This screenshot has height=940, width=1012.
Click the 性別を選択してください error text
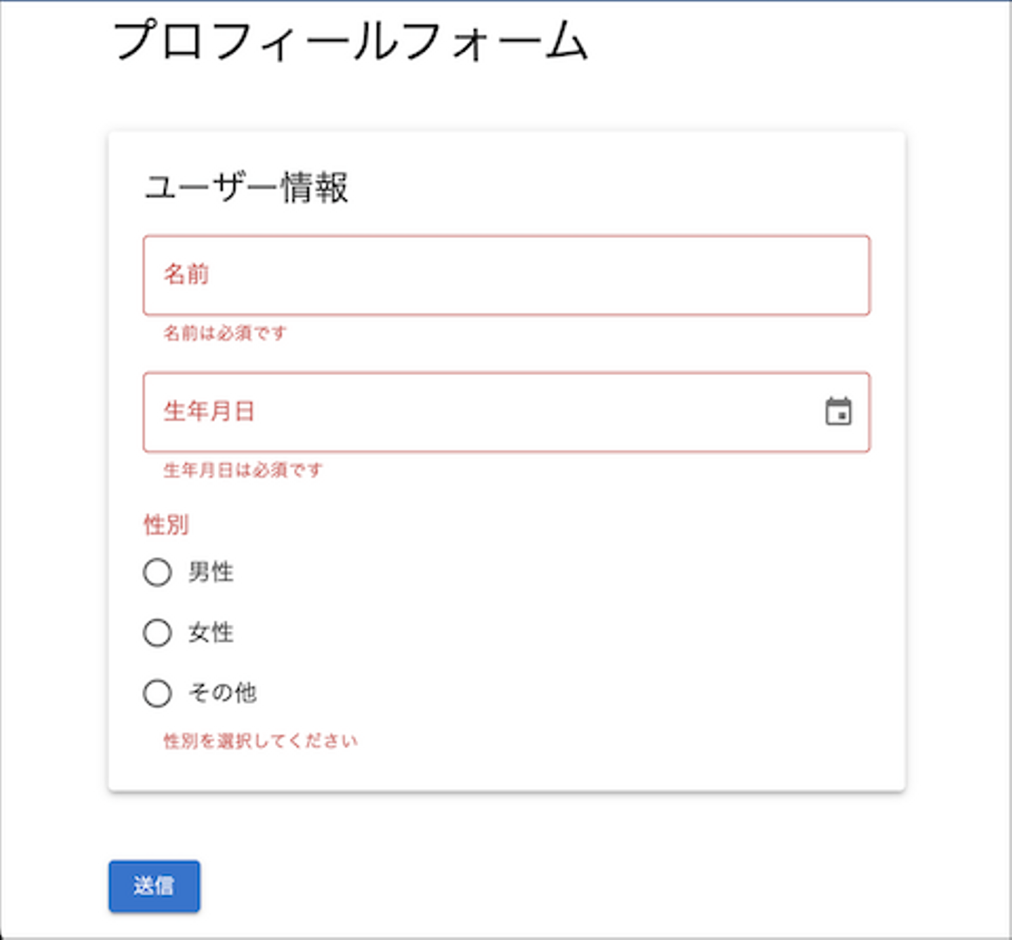click(x=260, y=740)
